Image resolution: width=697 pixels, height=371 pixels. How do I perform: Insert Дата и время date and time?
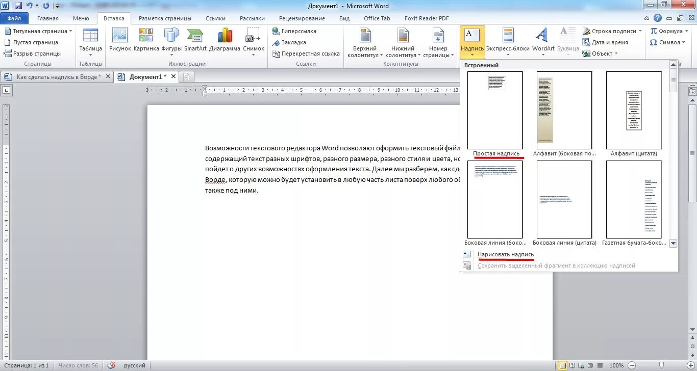[x=606, y=42]
